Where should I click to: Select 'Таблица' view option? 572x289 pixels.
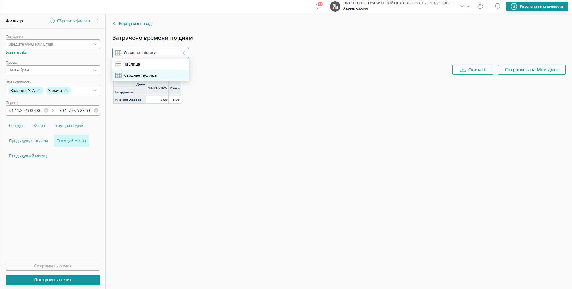(150, 64)
